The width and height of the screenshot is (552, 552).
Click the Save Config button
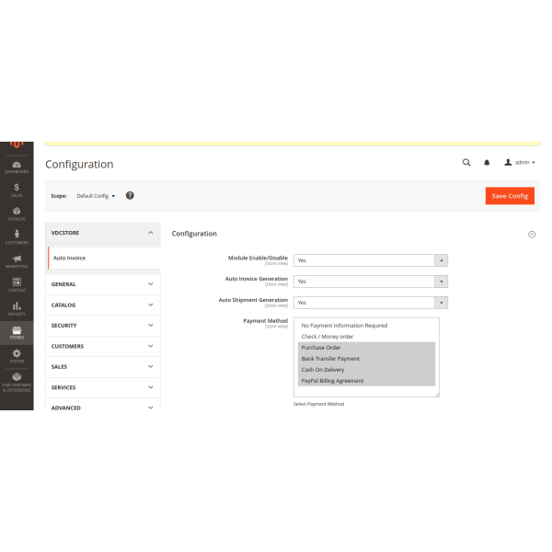point(510,196)
